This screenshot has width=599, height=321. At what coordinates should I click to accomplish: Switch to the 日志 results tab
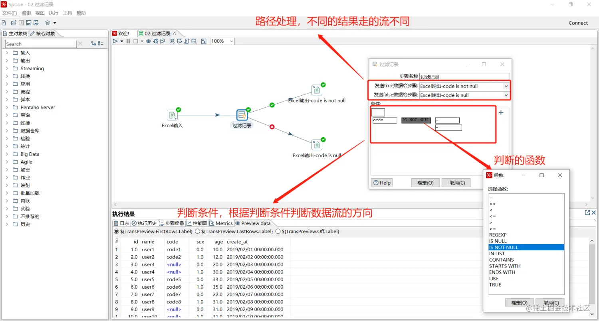(x=121, y=223)
